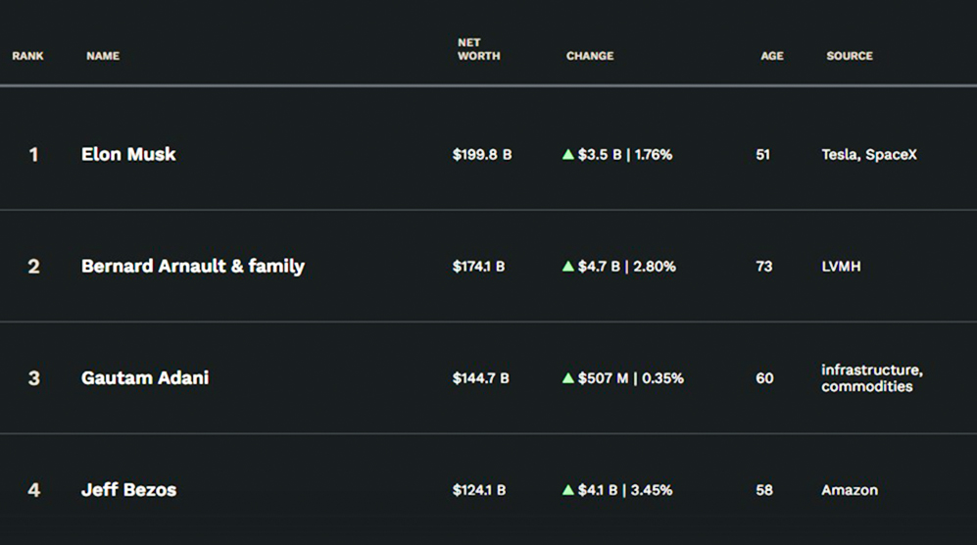Select the Gautam Adani name

[145, 377]
